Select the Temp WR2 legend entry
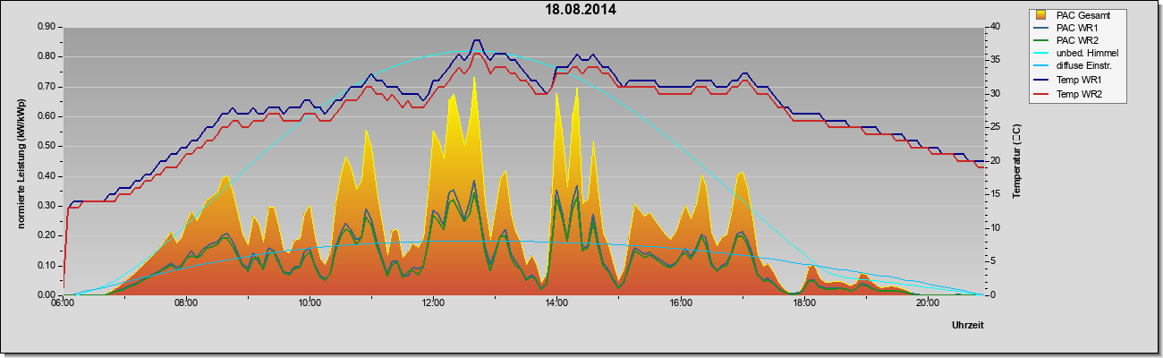This screenshot has height=358, width=1163. pos(1068,95)
